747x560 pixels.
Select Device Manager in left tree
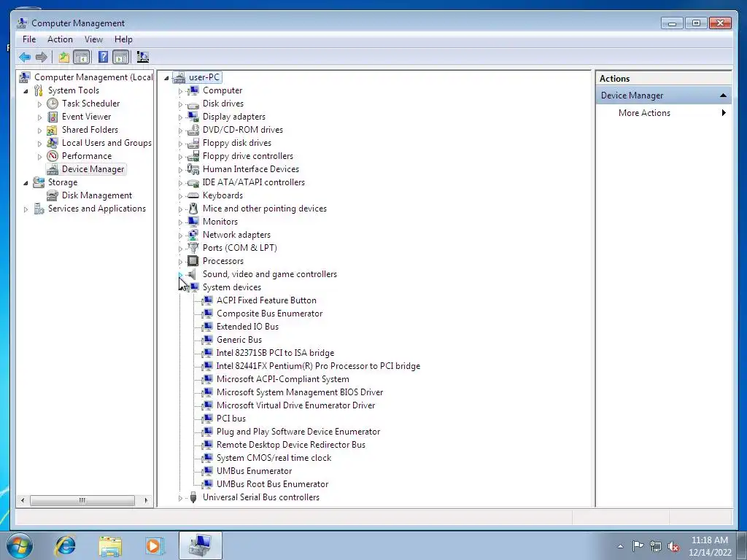tap(93, 169)
